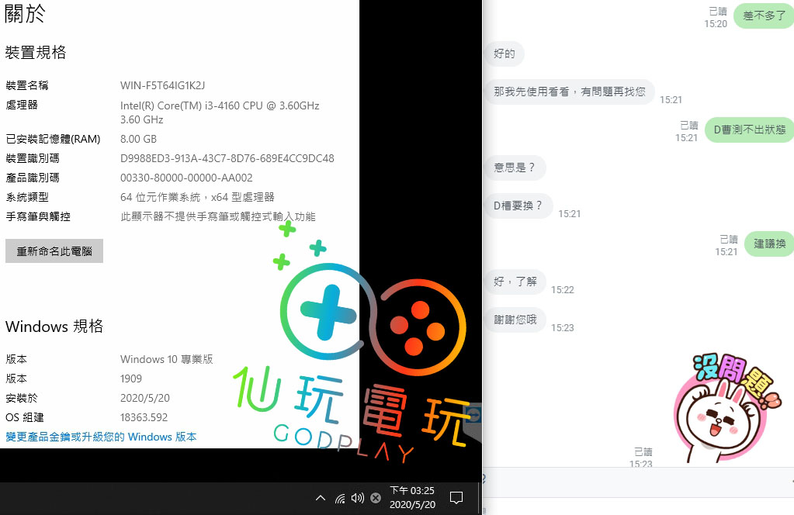The image size is (794, 515).
Task: Click the 重新命名此電腦 button
Action: pyautogui.click(x=54, y=251)
